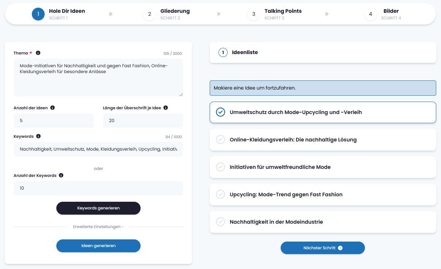
Task: Click the arrow icon inside Nächster Schritt
Action: [x=340, y=248]
